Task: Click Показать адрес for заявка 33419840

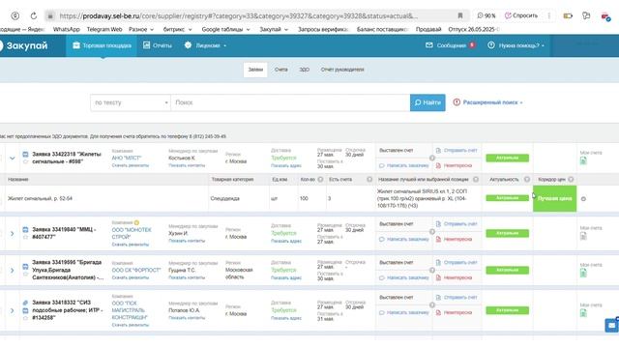Action: tap(286, 241)
